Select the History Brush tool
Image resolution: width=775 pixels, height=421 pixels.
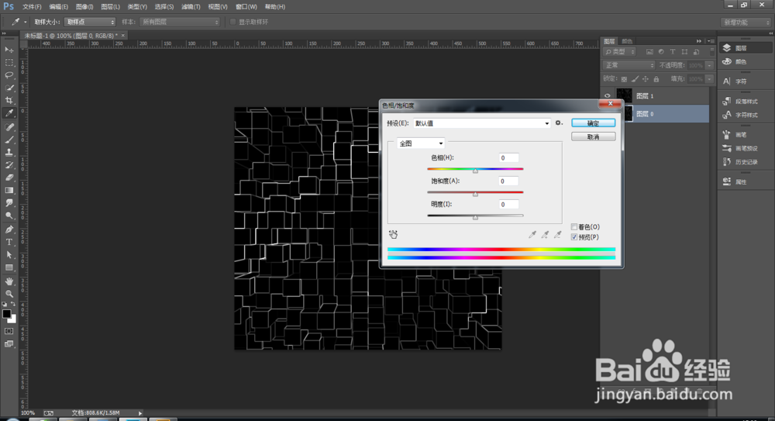(9, 165)
